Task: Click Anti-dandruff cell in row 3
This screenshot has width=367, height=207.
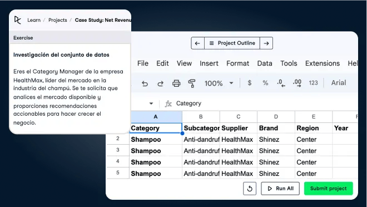Action: [201, 151]
